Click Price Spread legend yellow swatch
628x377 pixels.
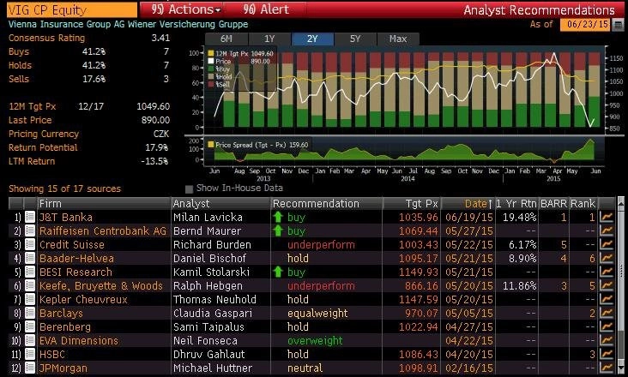point(211,145)
